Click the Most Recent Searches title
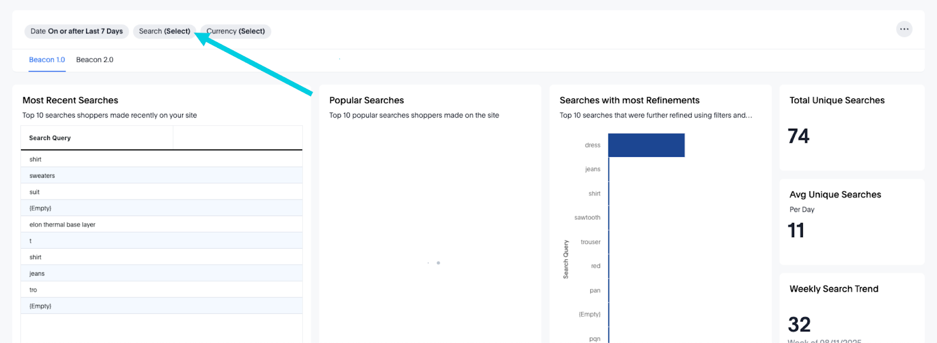This screenshot has width=937, height=343. [x=70, y=101]
